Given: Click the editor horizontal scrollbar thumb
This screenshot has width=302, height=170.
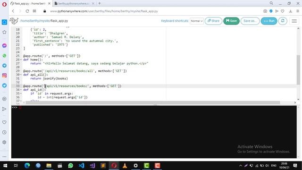Looking at the screenshot, I should click(153, 102).
